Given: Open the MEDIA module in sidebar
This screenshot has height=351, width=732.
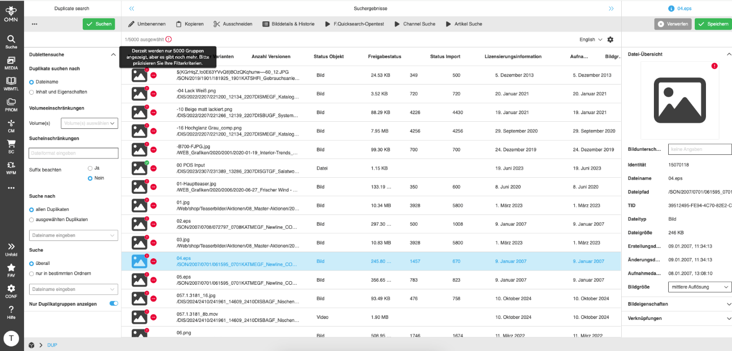Looking at the screenshot, I should click(x=11, y=62).
